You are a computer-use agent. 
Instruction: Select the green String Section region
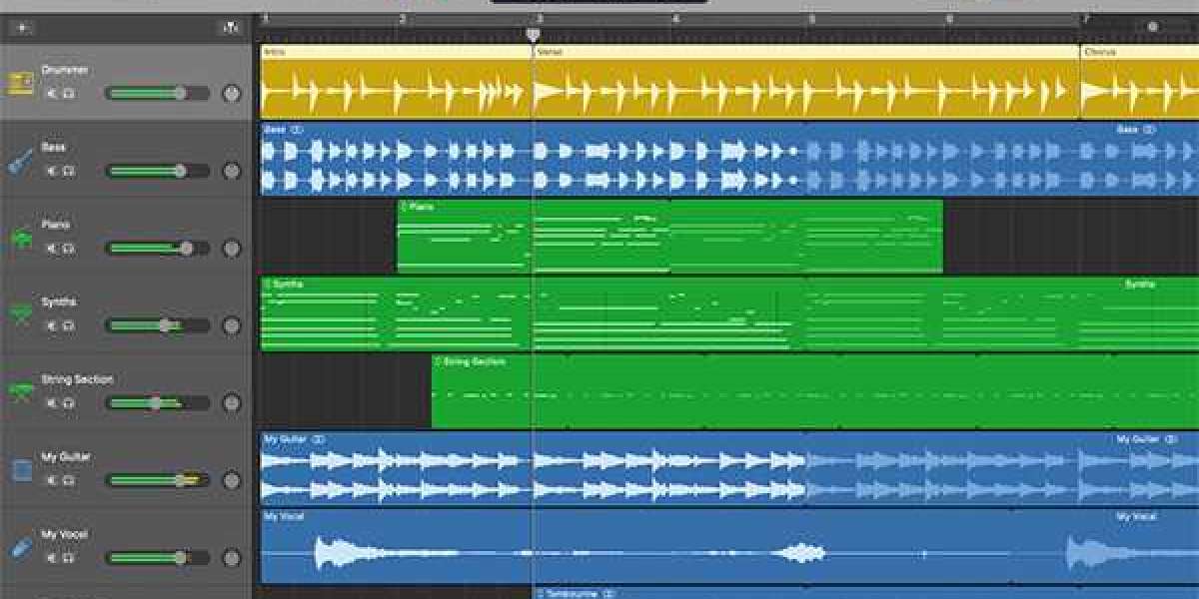(815, 391)
